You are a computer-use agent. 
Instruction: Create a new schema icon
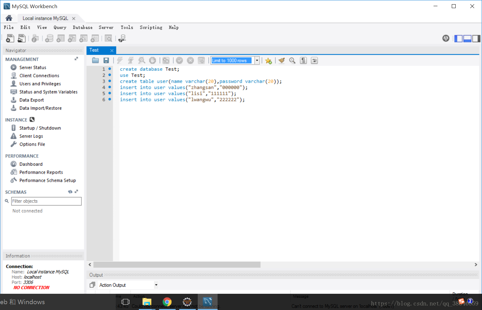pyautogui.click(x=49, y=39)
